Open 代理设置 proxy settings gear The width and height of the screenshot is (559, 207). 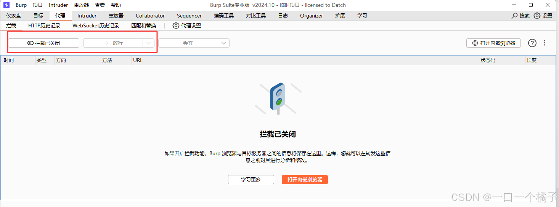[187, 25]
